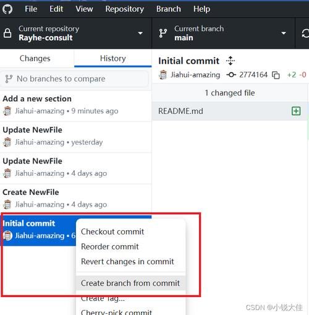Viewport: 309px width, 315px height.
Task: Copy the commit SHA 2774164
Action: pyautogui.click(x=276, y=75)
